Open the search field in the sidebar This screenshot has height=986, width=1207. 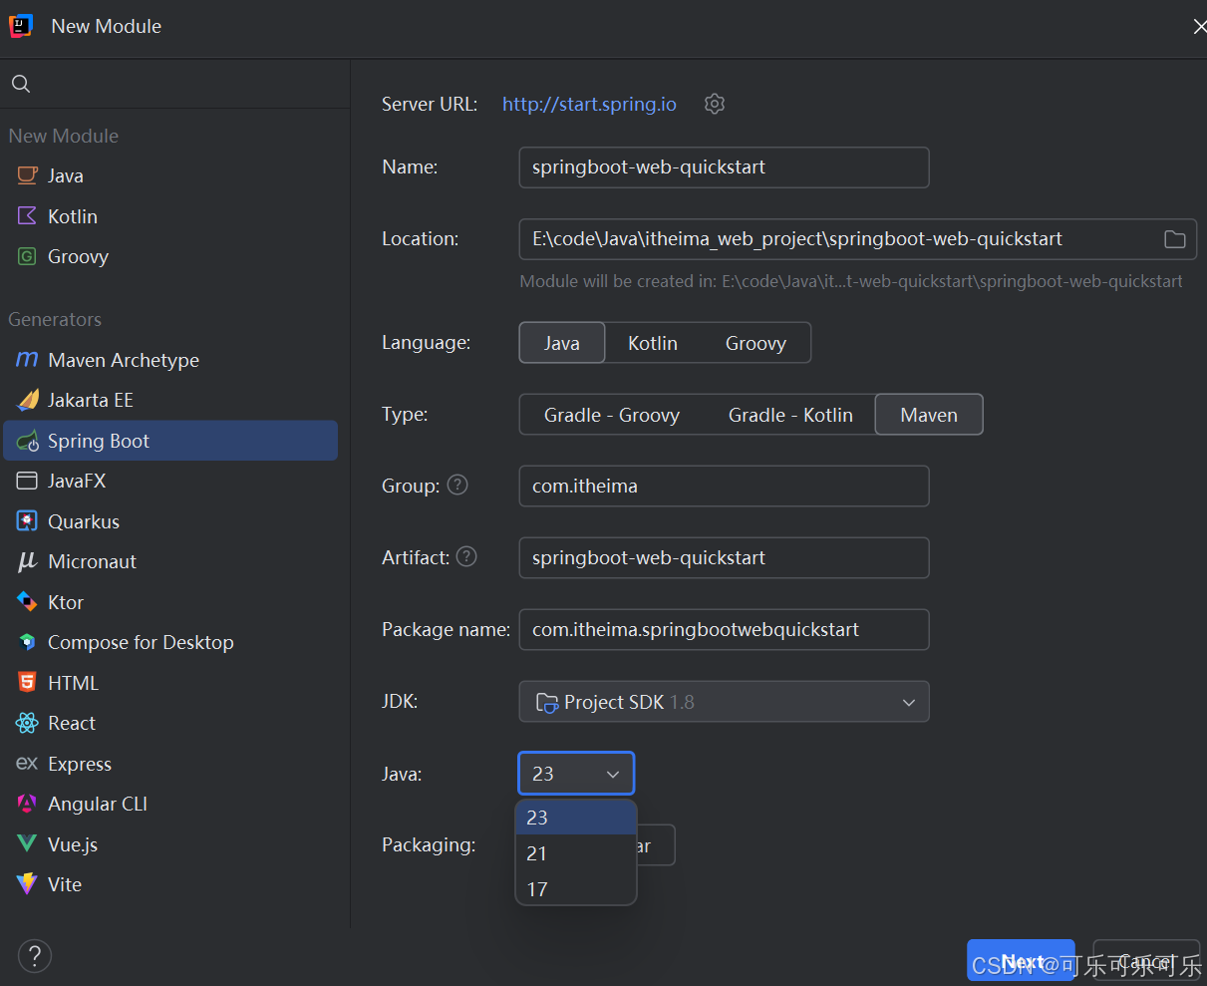click(20, 84)
